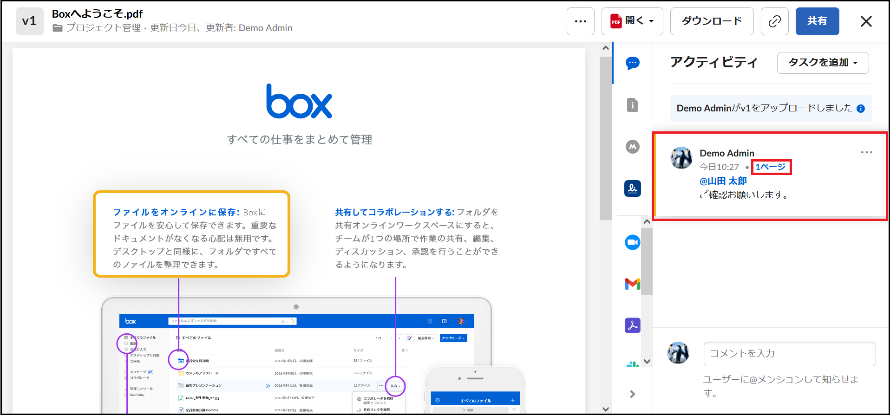Launch the Gmail integration icon
The width and height of the screenshot is (890, 415).
click(x=632, y=284)
